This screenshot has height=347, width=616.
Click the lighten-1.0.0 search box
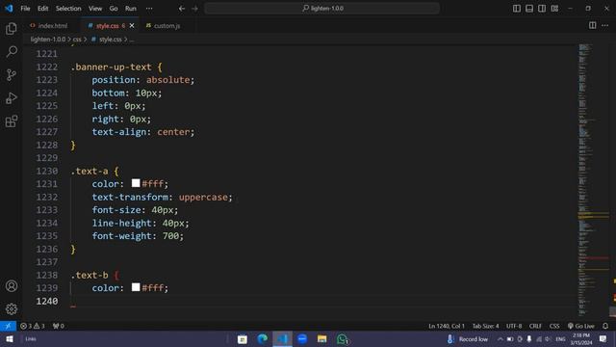321,9
